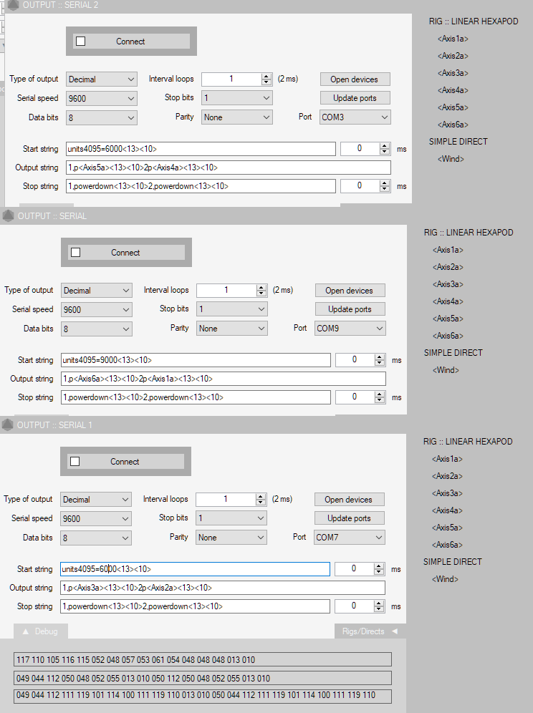Tick the Connect checkbox in Serial 2 panel

pyautogui.click(x=80, y=42)
